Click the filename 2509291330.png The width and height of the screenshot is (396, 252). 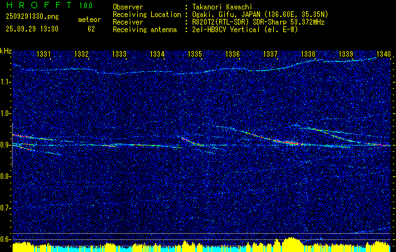pos(32,17)
